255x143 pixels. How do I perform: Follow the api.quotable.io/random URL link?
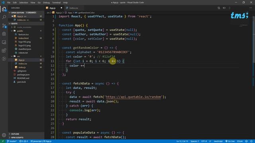click(x=133, y=97)
